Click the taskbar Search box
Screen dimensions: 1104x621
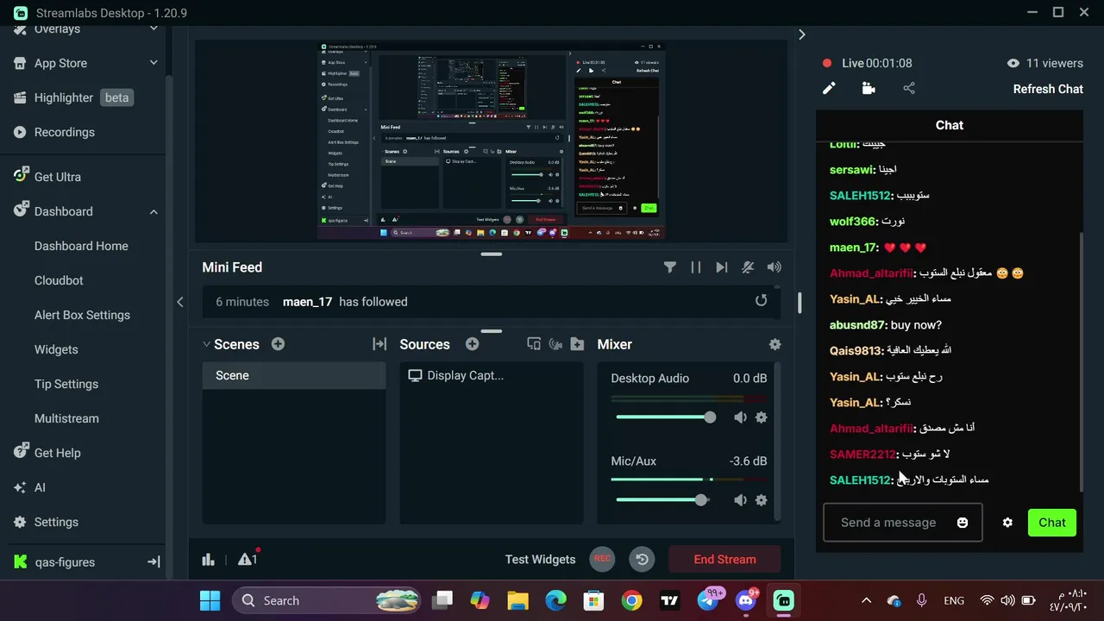tap(328, 600)
